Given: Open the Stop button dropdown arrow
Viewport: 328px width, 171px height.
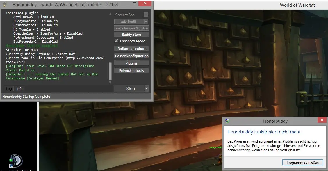Looking at the screenshot, I should point(147,88).
